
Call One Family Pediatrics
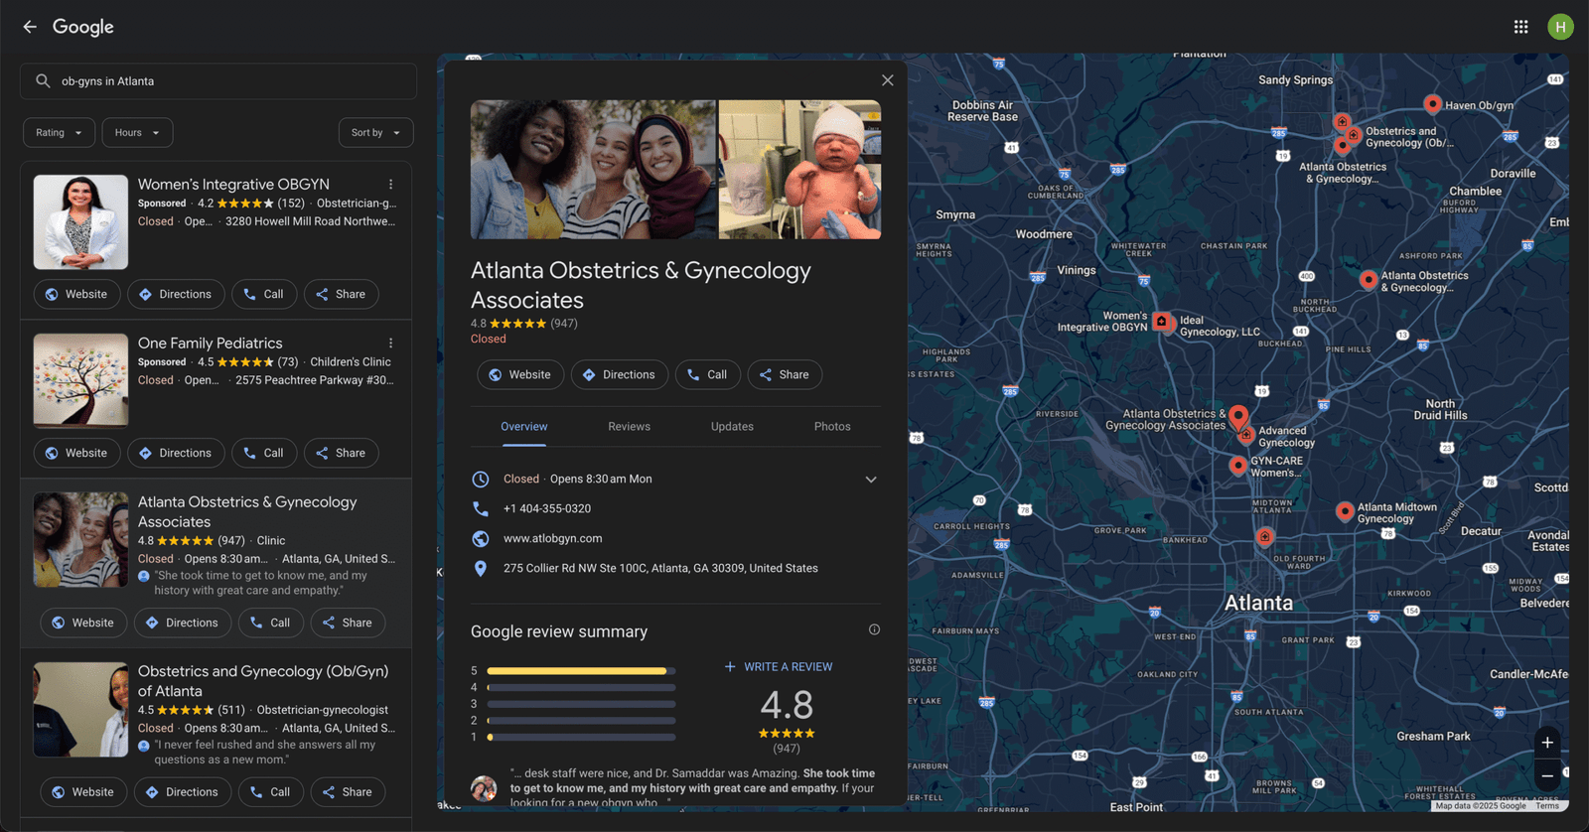(264, 453)
